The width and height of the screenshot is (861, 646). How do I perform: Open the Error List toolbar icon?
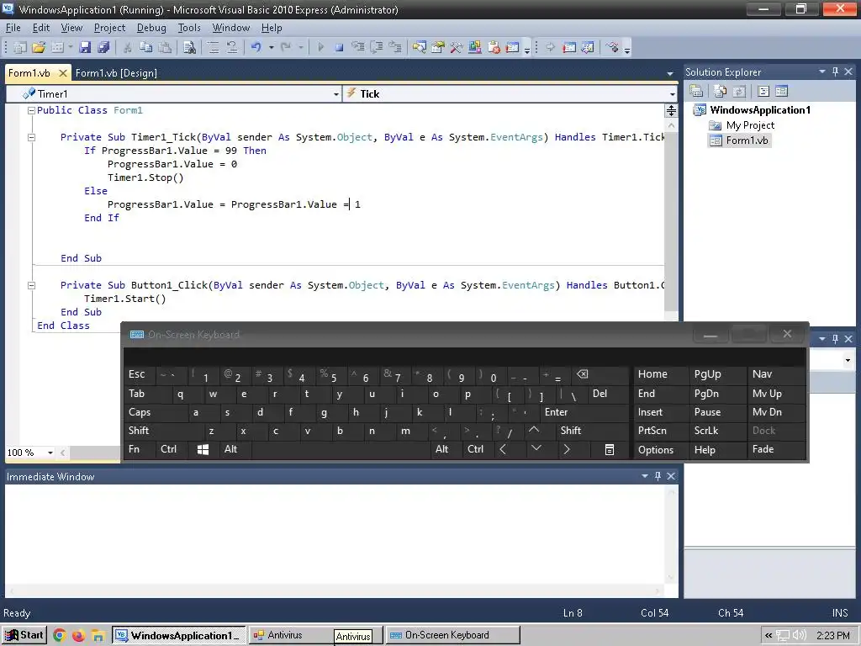(494, 48)
